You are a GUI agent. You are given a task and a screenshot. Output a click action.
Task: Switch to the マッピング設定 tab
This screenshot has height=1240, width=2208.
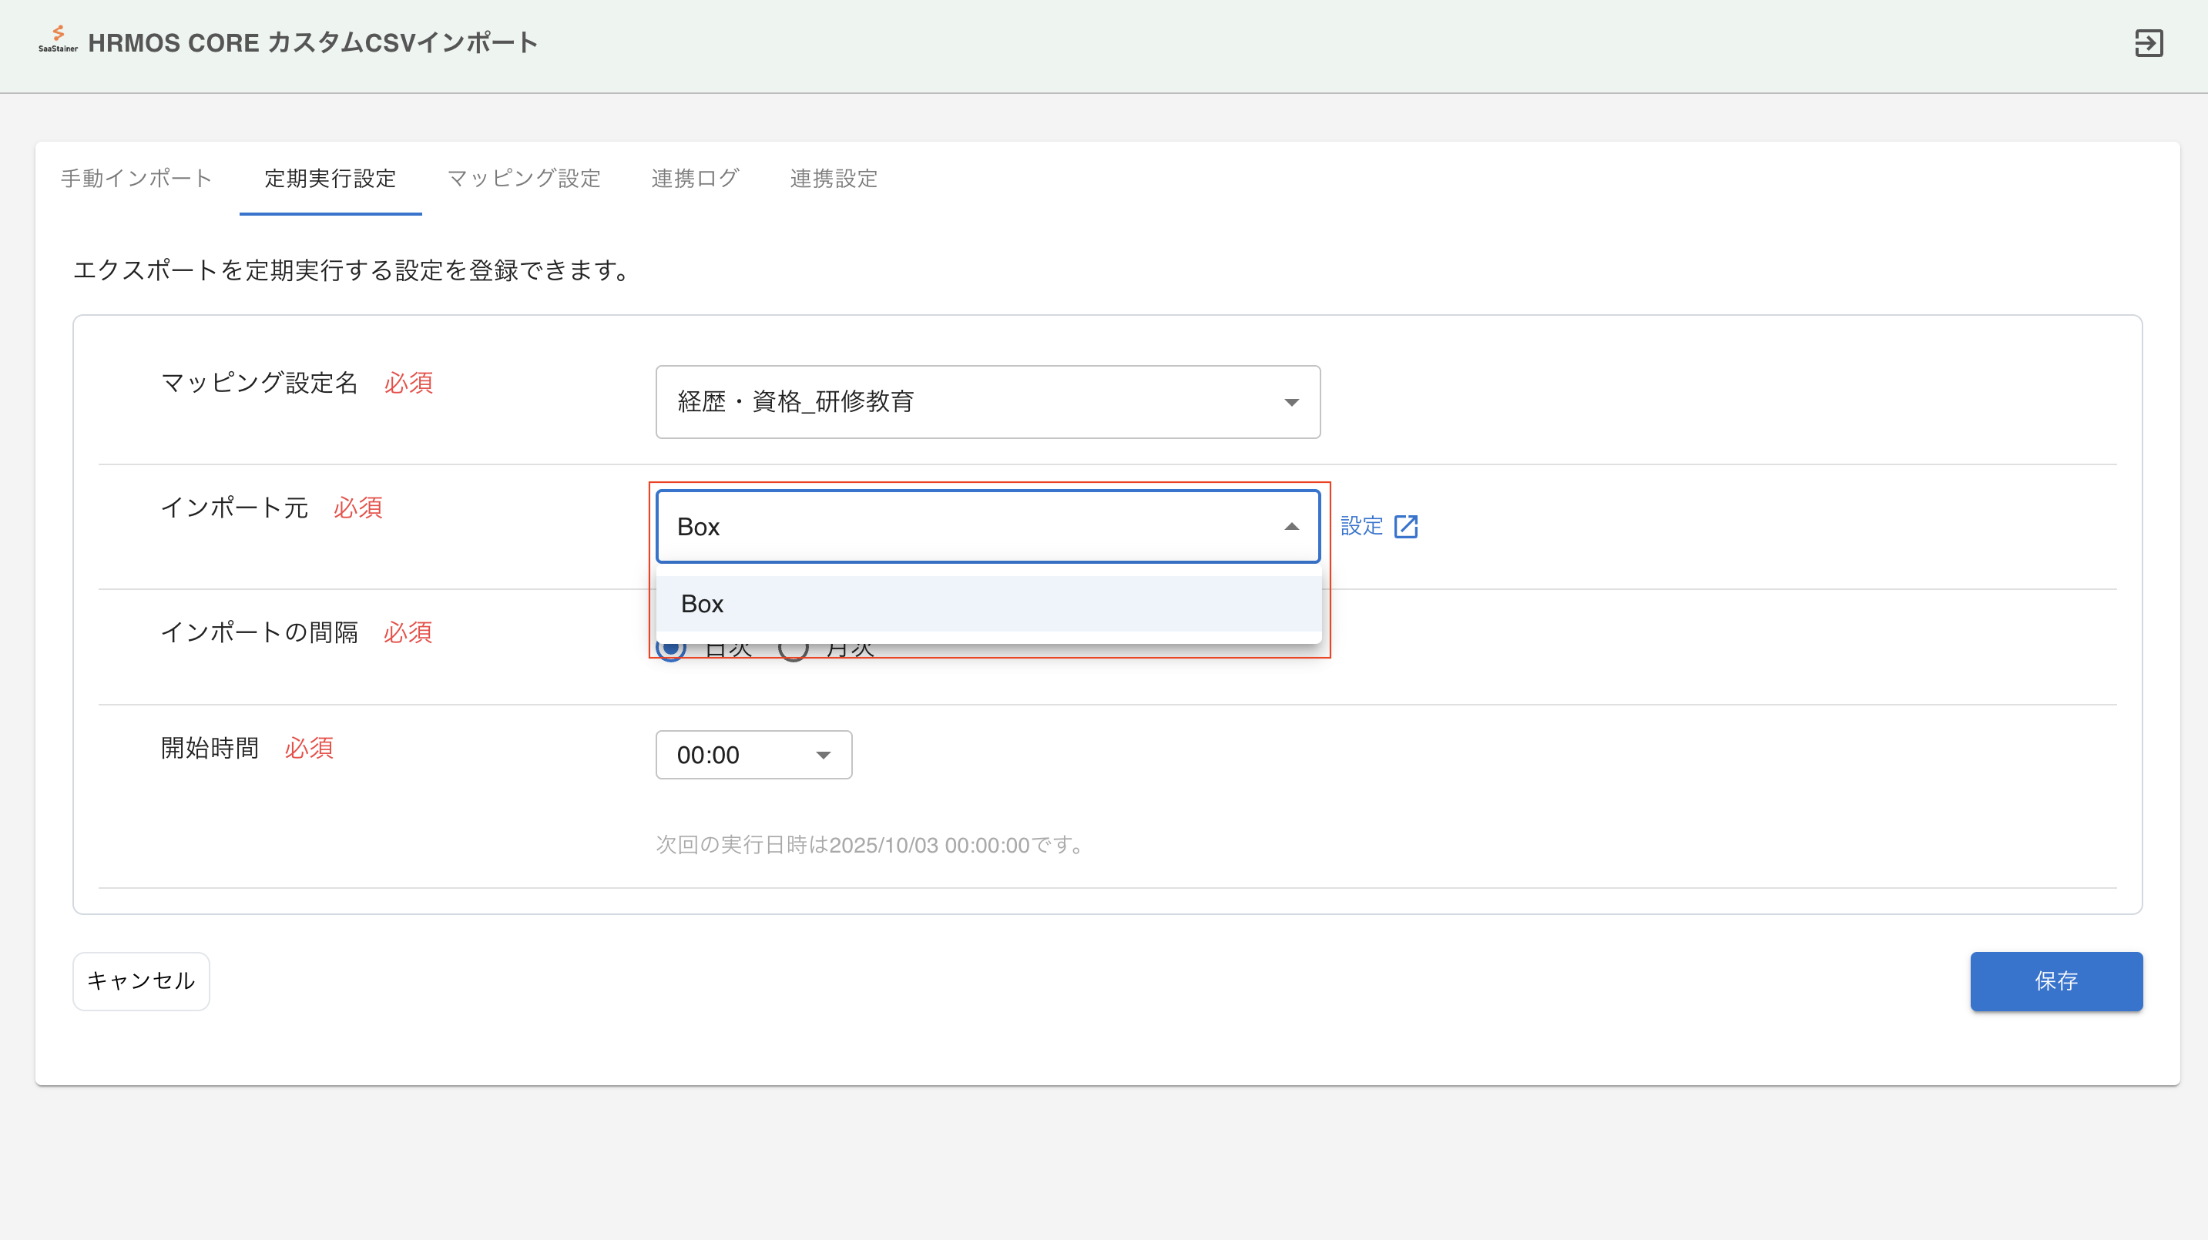coord(524,178)
